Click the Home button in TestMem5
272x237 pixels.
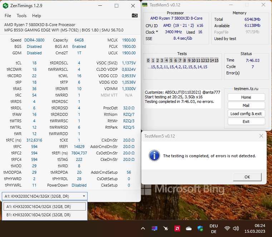coord(246,97)
